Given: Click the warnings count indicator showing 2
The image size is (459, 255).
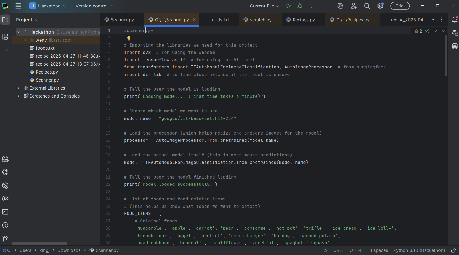Looking at the screenshot, I should pyautogui.click(x=418, y=31).
